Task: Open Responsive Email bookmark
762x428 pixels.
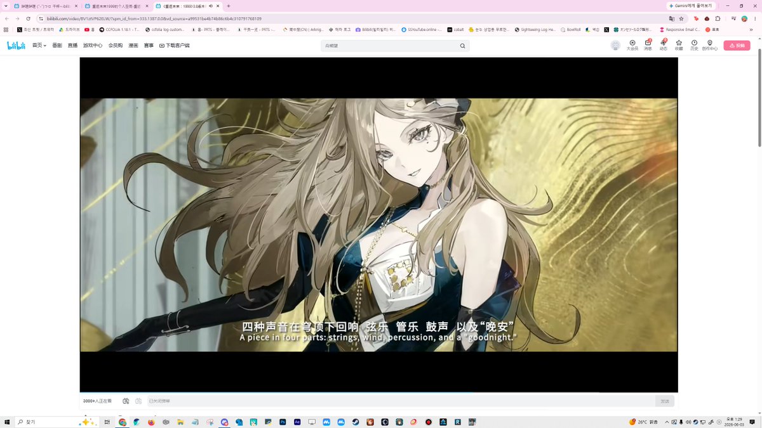Action: coord(680,29)
